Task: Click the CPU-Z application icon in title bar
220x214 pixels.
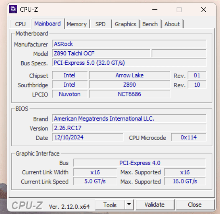Action: pos(13,9)
